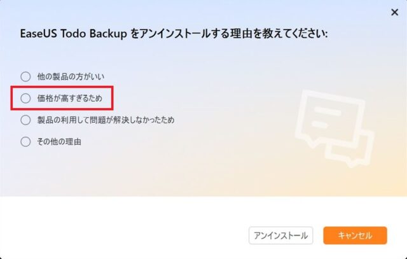Viewport: 407px width, 259px height.
Task: Click the 価格が高すぎるため label text
Action: [x=70, y=99]
